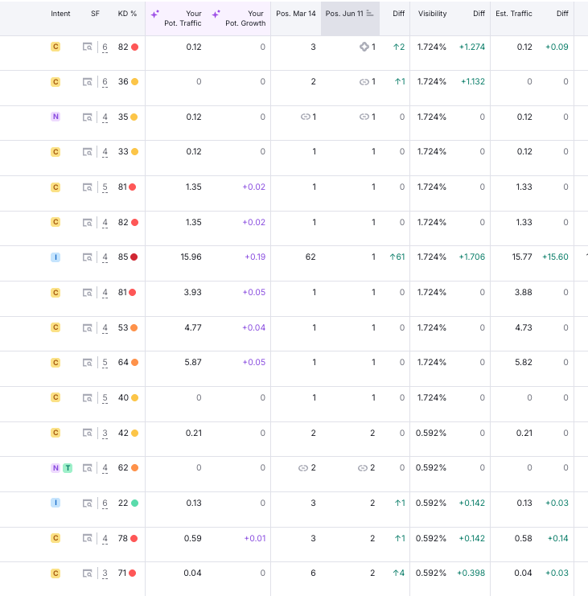Click the I intent badge in the KD 85 row
The height and width of the screenshot is (596, 588).
[x=56, y=257]
